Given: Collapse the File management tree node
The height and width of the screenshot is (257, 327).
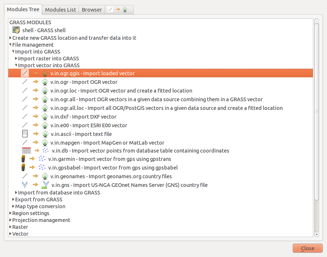Looking at the screenshot, I should coord(10,45).
